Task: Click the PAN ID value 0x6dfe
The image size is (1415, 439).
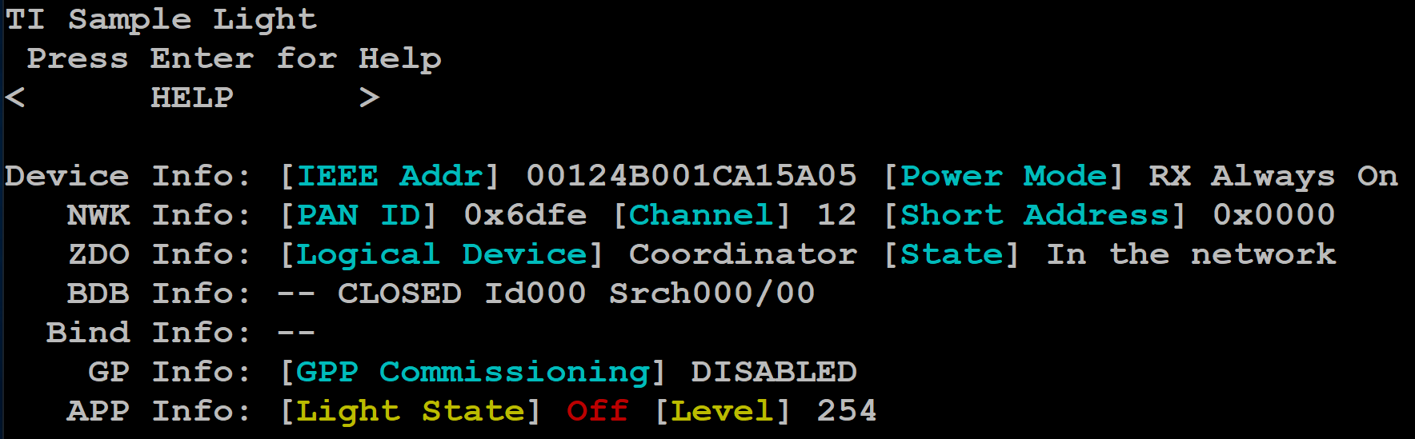Action: (525, 215)
